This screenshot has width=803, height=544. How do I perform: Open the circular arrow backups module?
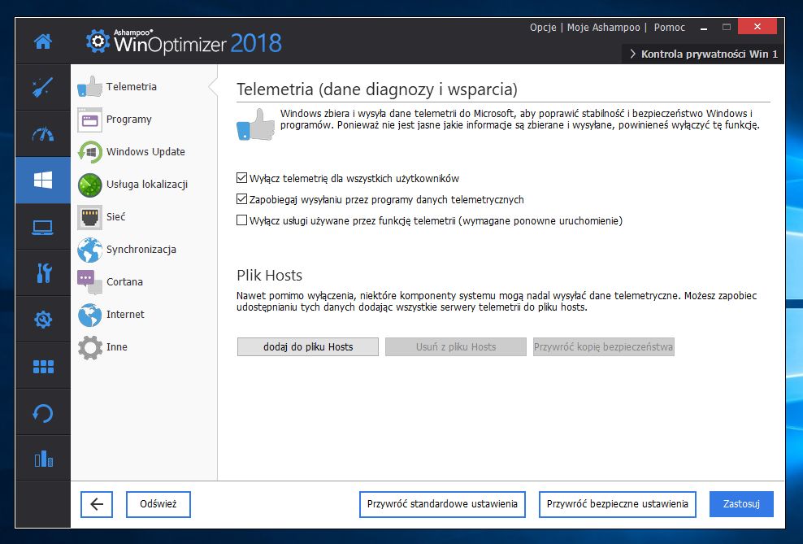click(x=43, y=413)
